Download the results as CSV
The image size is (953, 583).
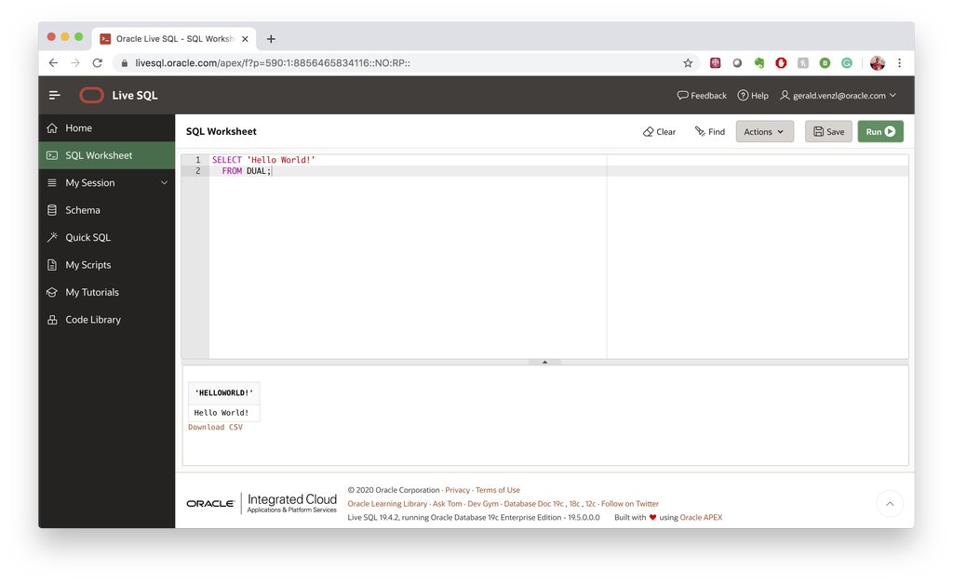coord(215,427)
